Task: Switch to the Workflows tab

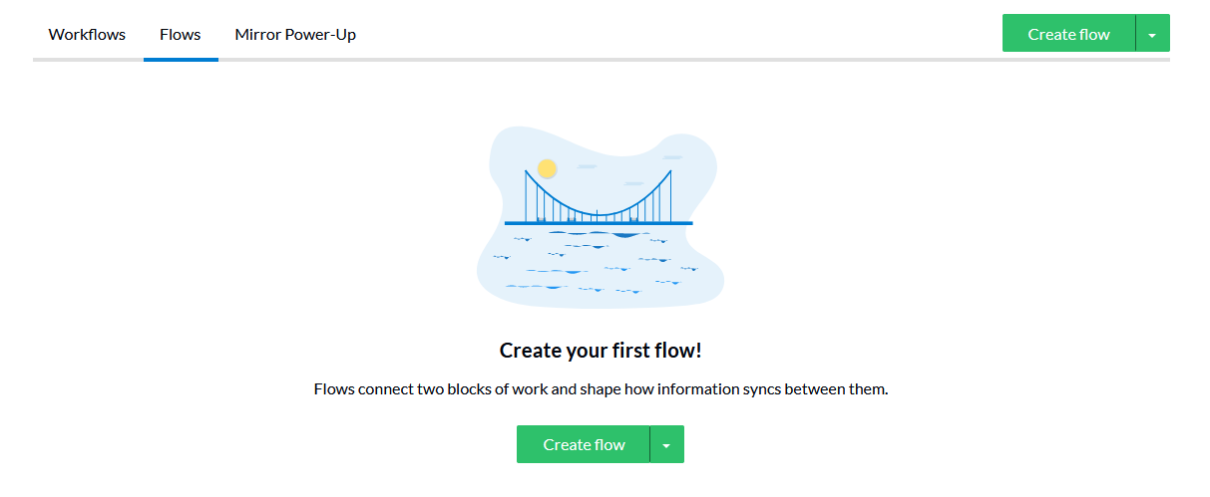Action: 87,34
